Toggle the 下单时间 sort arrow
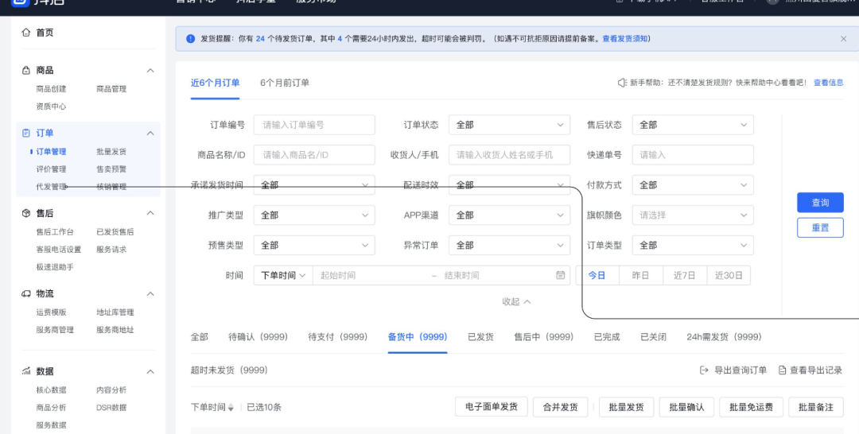Image resolution: width=859 pixels, height=434 pixels. coord(231,408)
